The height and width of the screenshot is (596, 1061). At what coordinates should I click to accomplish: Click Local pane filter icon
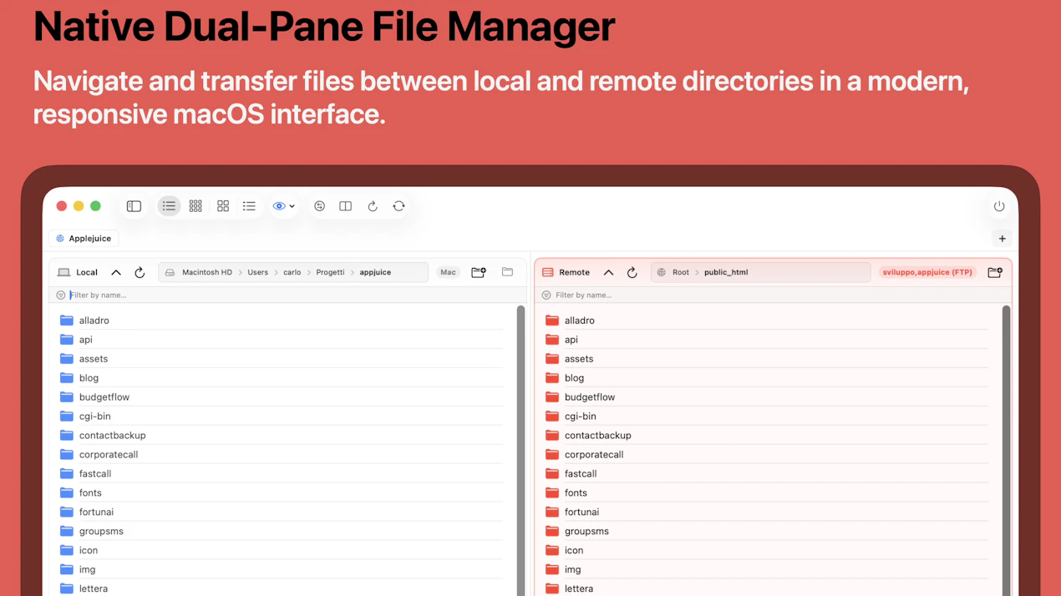click(x=60, y=295)
